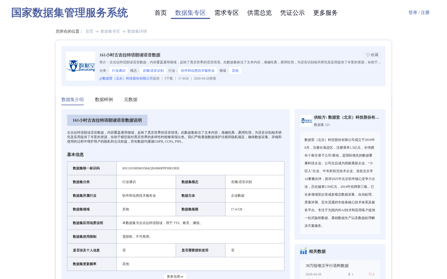Click identifier code 691110108560358422K0000PPFHR19DE

(x=151, y=168)
